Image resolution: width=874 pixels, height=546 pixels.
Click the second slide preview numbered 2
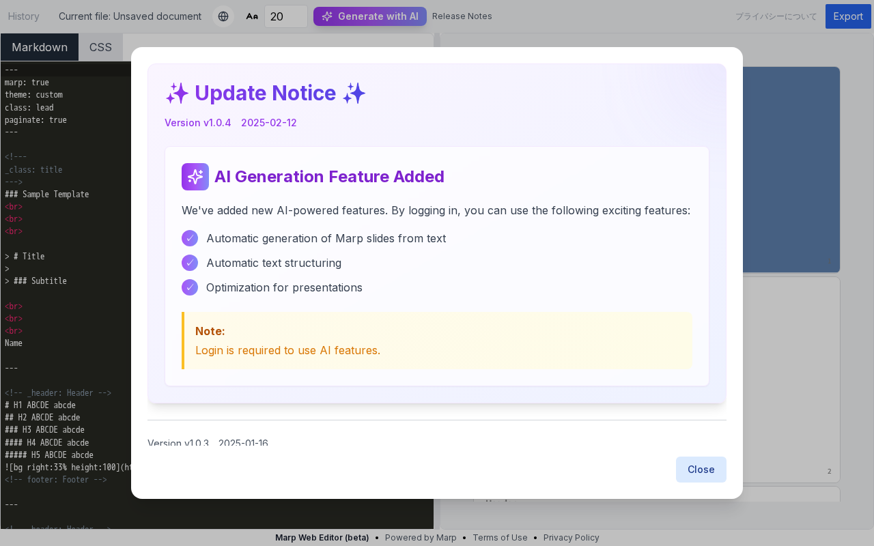click(x=791, y=379)
